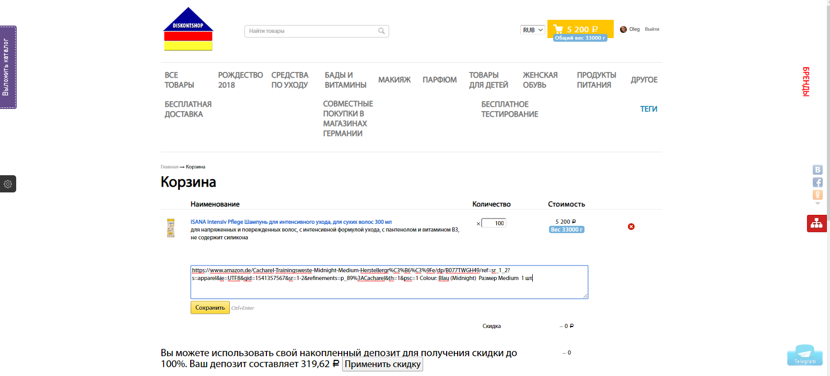This screenshot has height=376, width=830.
Task: Click the ISANA shampoo product thumbnail
Action: coord(171,228)
